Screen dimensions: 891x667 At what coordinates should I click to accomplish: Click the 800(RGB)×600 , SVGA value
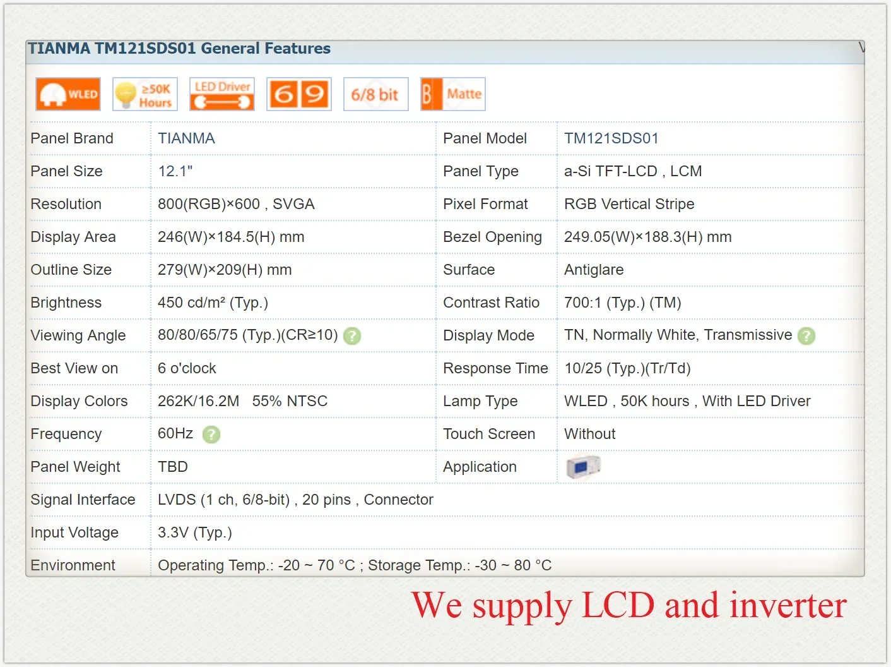[236, 204]
